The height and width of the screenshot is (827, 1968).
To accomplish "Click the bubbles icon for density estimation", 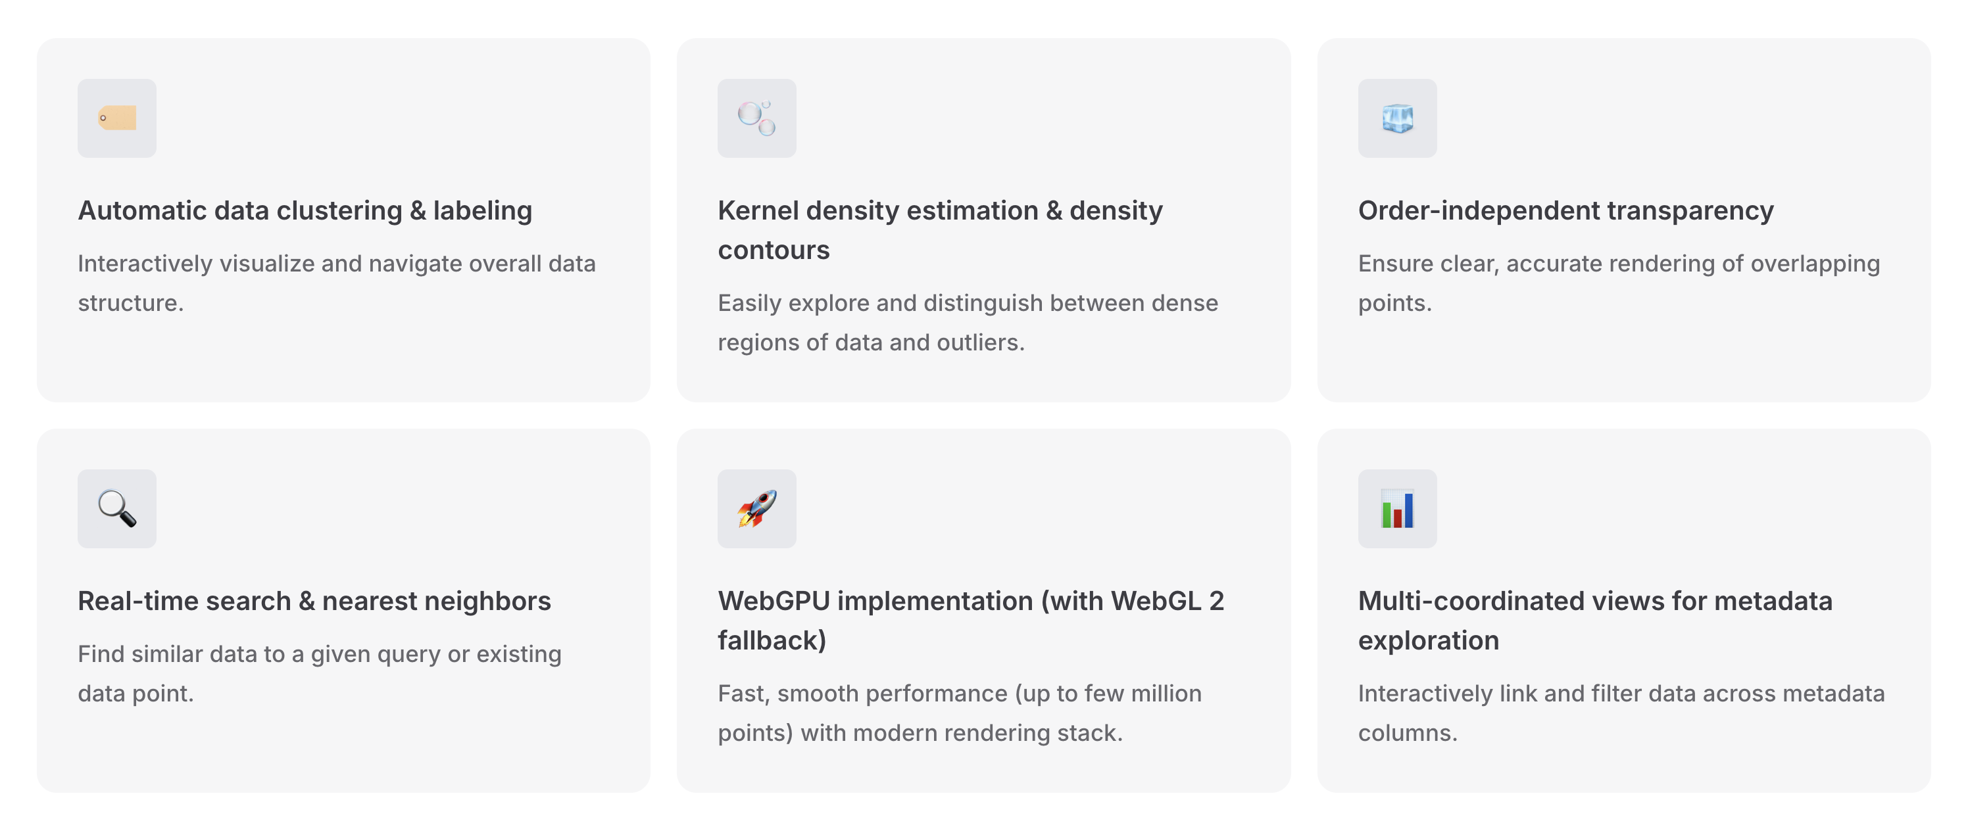I will (756, 118).
